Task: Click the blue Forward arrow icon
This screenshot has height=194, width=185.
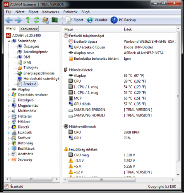Action: pos(18,20)
